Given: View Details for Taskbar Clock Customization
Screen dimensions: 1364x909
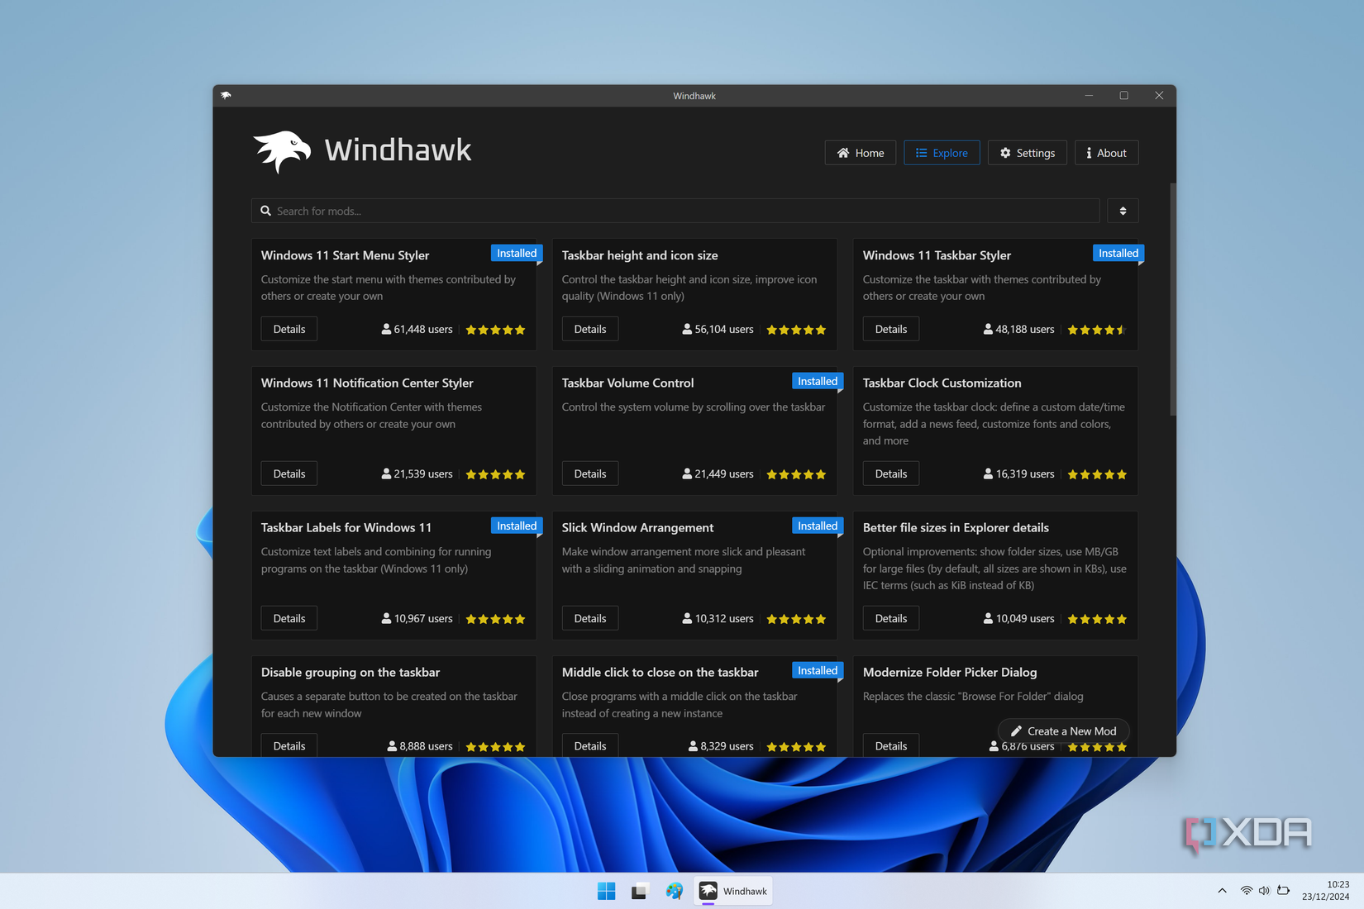Looking at the screenshot, I should point(890,473).
